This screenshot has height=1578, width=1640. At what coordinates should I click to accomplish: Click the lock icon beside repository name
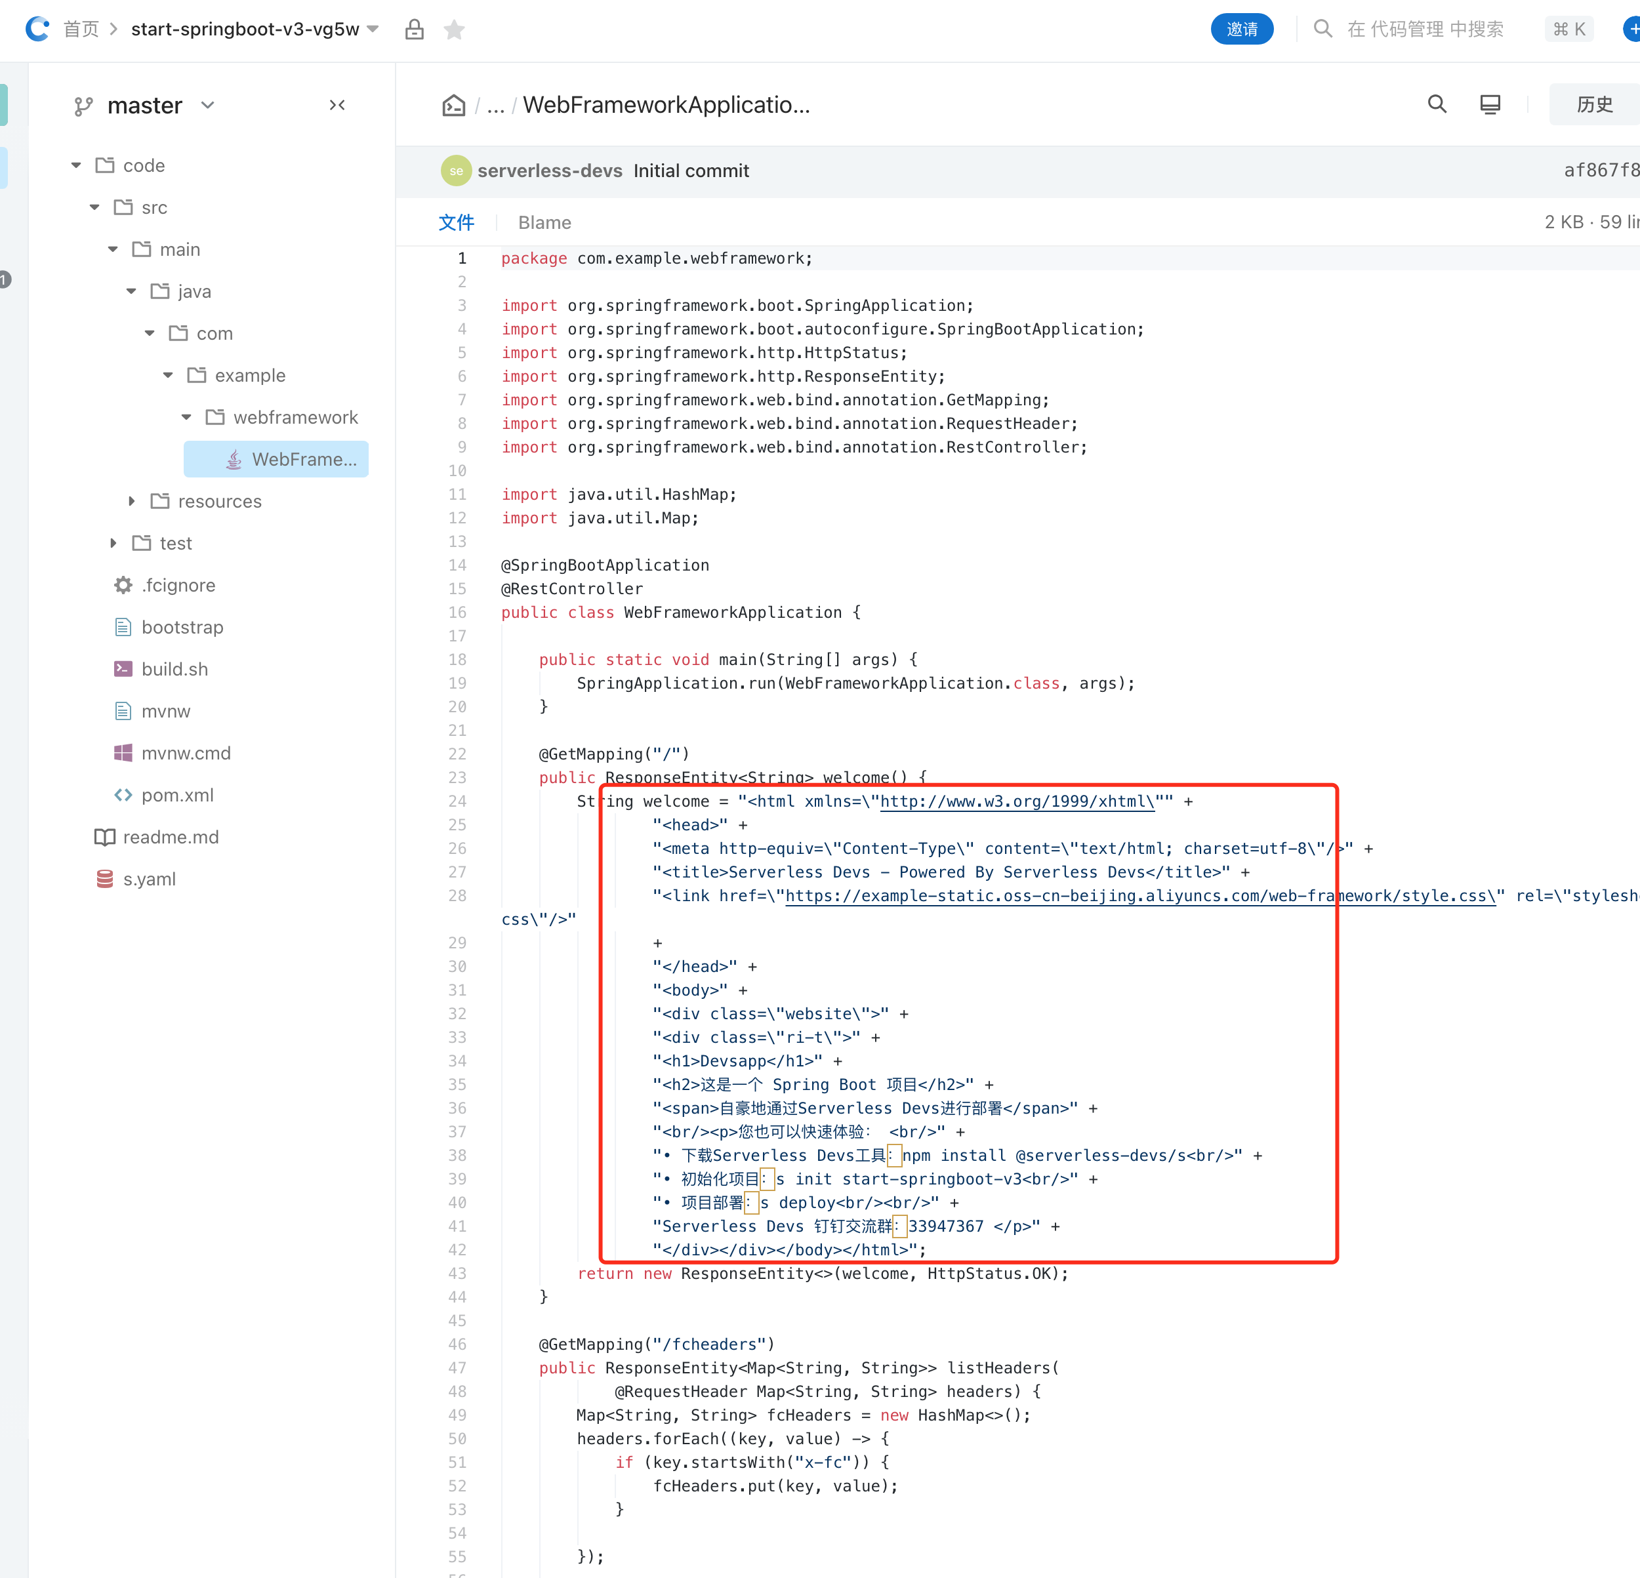[414, 30]
